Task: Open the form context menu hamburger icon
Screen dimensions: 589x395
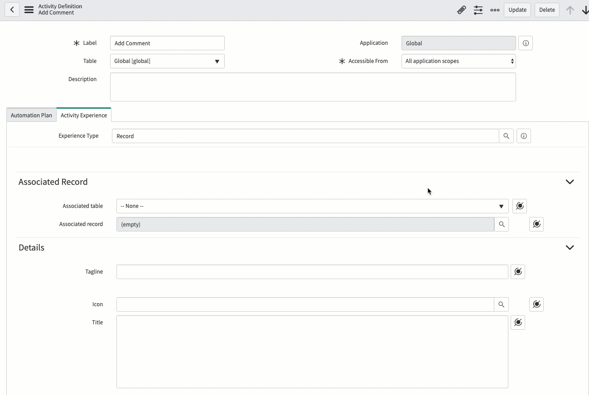Action: pyautogui.click(x=29, y=10)
